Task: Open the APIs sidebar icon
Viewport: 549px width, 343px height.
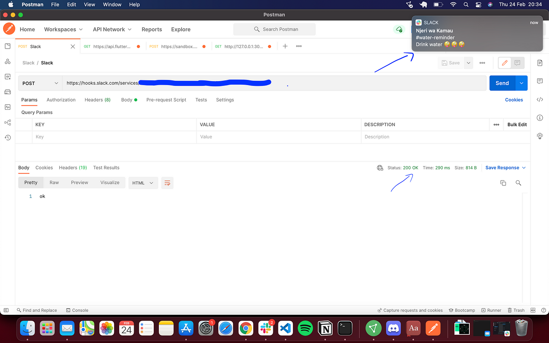Action: click(7, 62)
